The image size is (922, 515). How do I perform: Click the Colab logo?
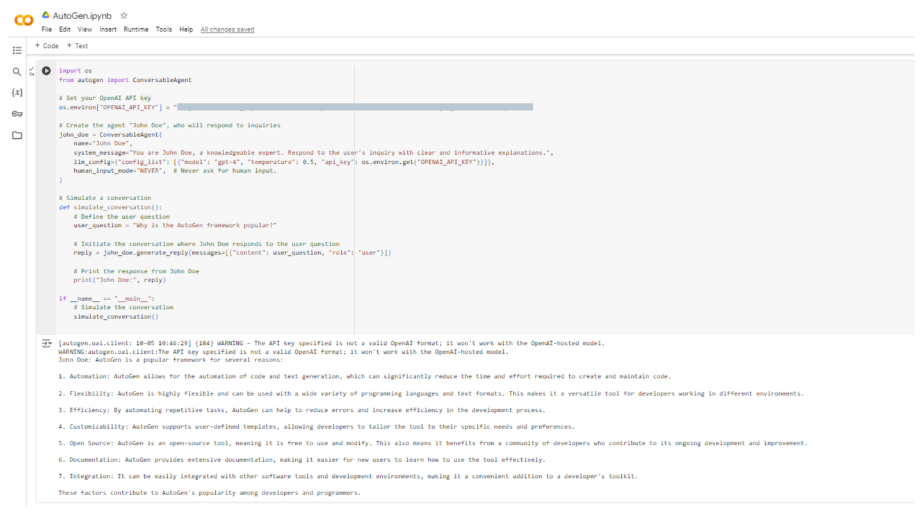(x=24, y=21)
